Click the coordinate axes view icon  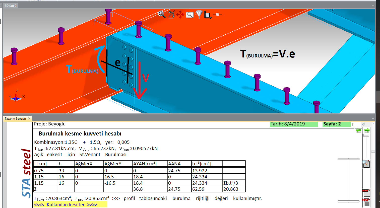(207, 15)
